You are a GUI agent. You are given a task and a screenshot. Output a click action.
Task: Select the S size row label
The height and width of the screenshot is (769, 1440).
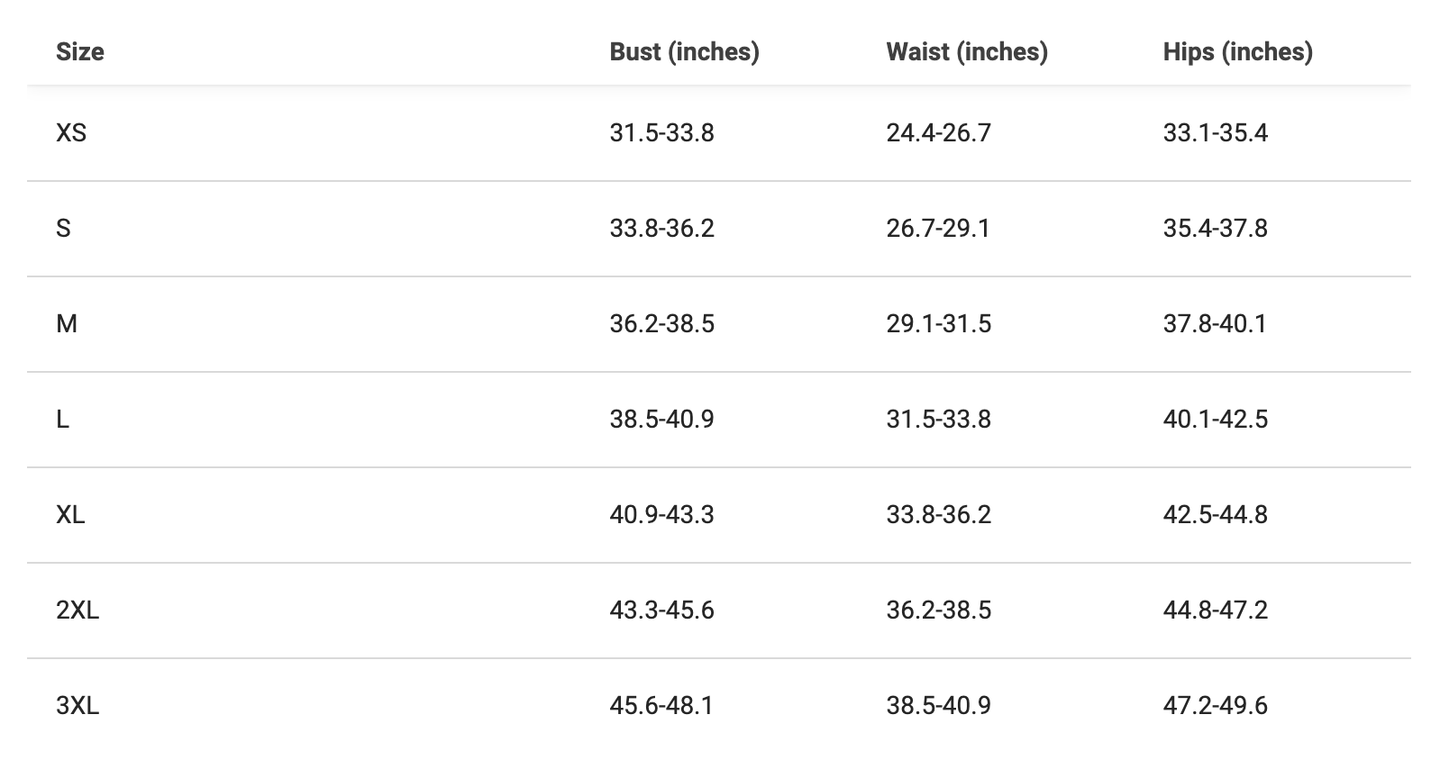(x=63, y=229)
